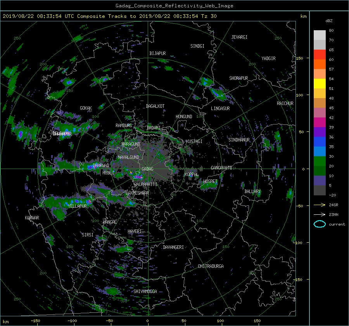Screen dimensions: 349x326
Task: Click the HOSPET city label
Action: [210, 181]
